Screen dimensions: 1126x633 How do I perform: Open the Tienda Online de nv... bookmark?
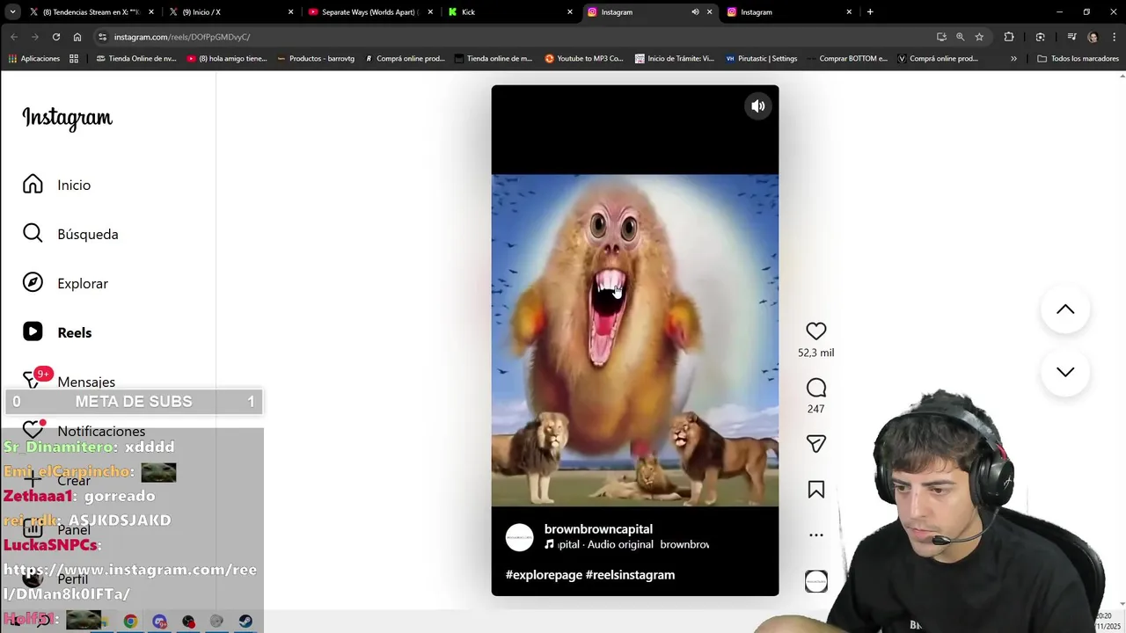click(x=136, y=59)
